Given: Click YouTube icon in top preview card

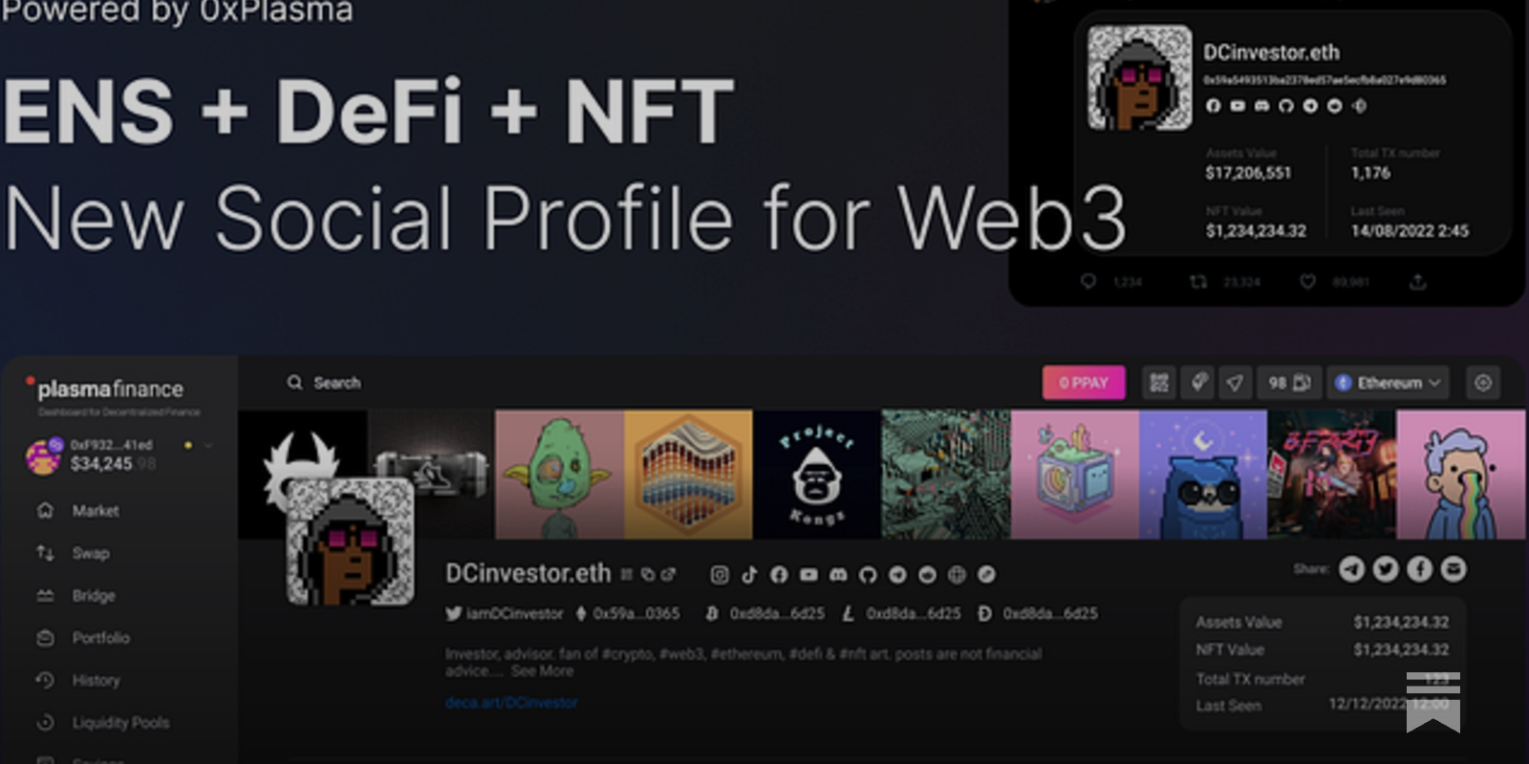Looking at the screenshot, I should (1238, 106).
